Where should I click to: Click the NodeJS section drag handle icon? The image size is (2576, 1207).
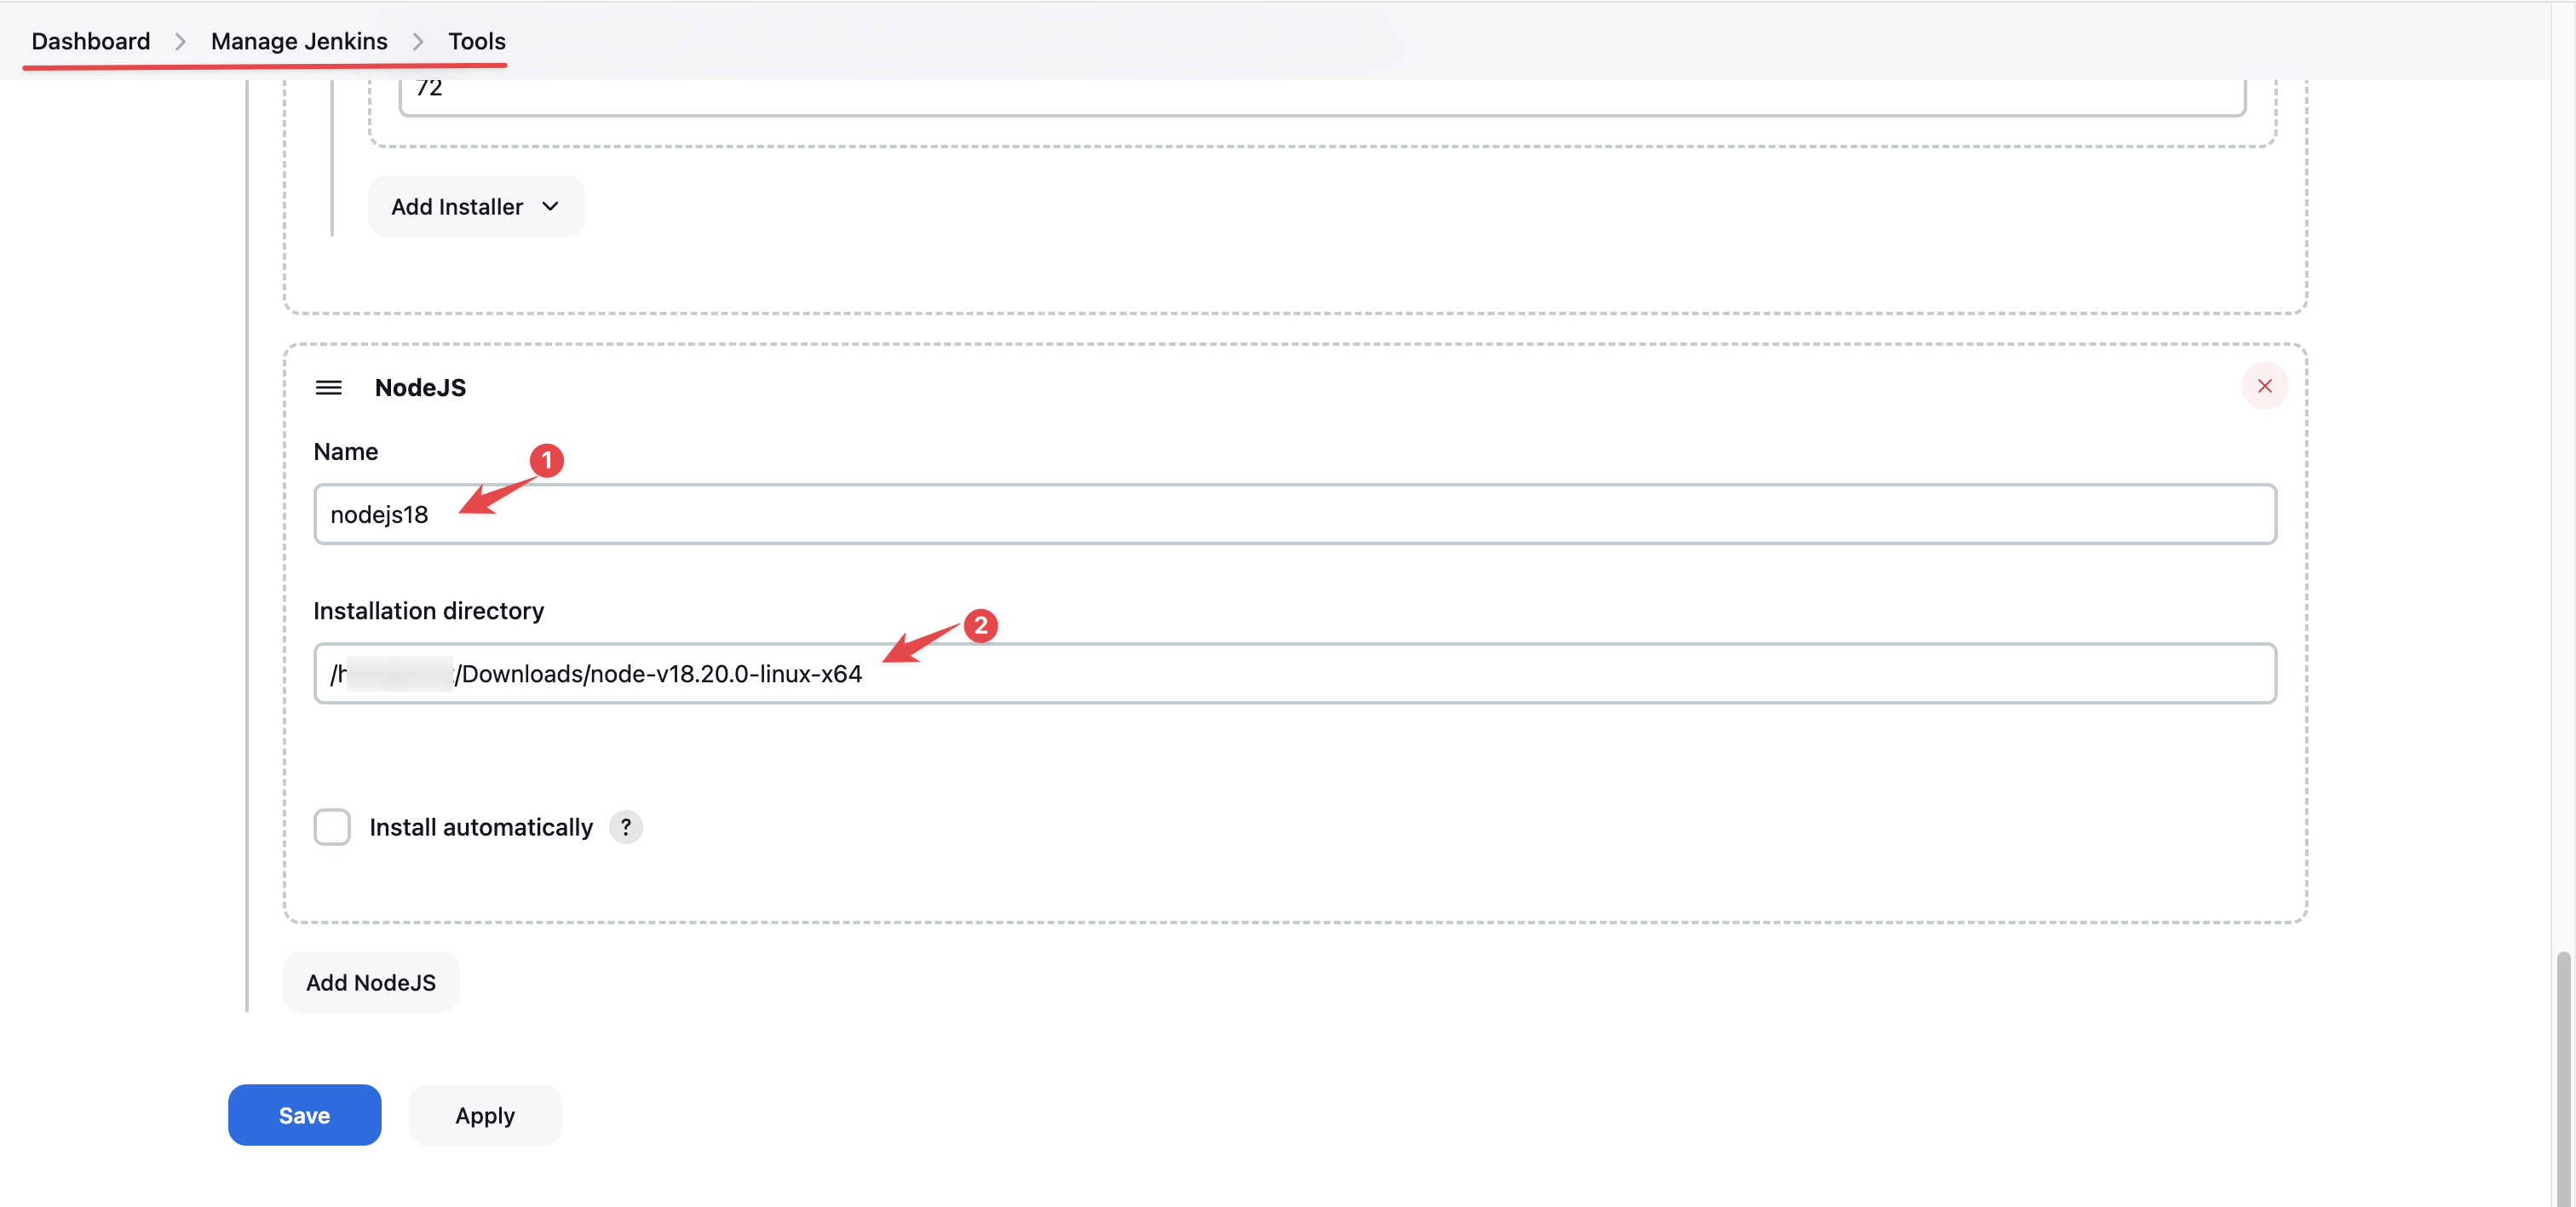coord(329,388)
